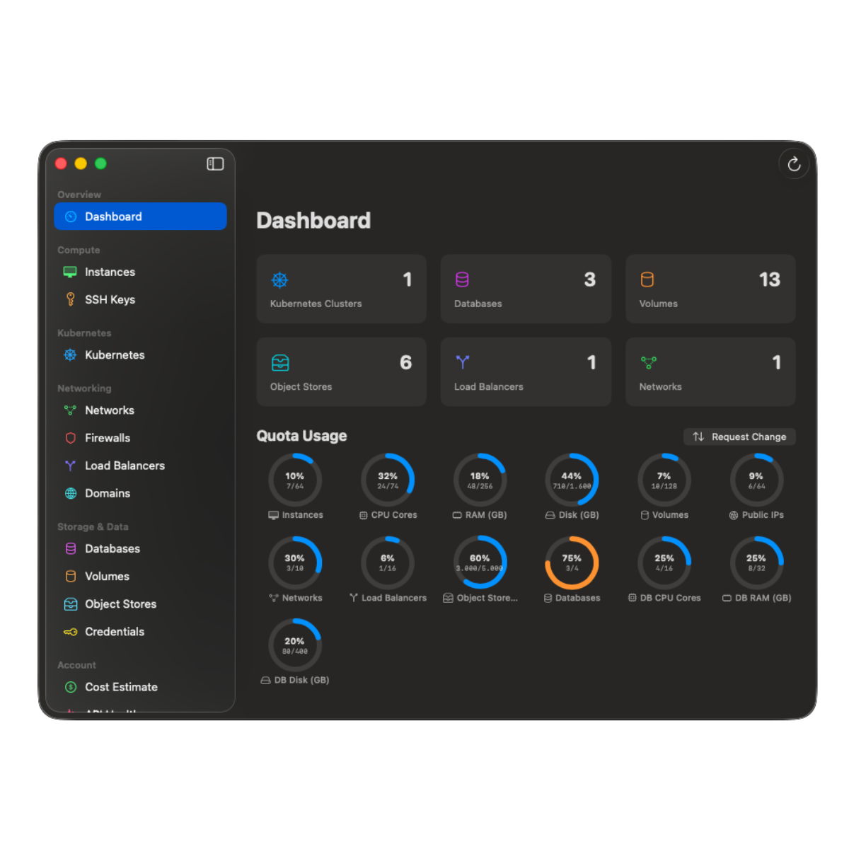Click the Volumes icon in sidebar
Screen dimensions: 849x849
70,577
